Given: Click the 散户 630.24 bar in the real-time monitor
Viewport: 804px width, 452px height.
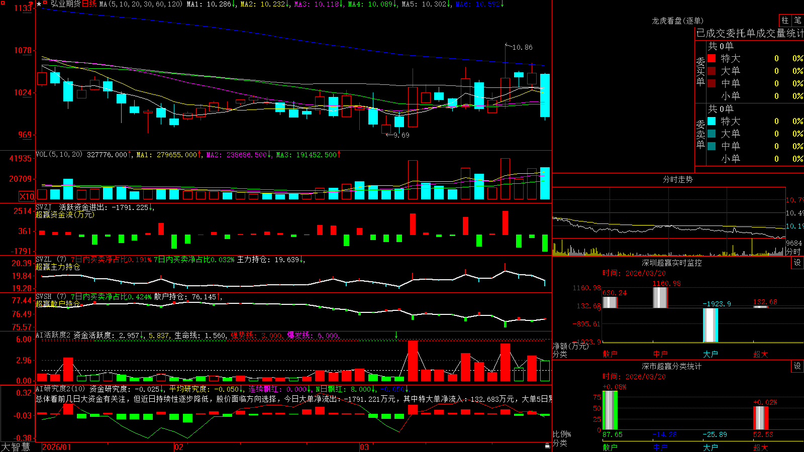Looking at the screenshot, I should point(610,302).
